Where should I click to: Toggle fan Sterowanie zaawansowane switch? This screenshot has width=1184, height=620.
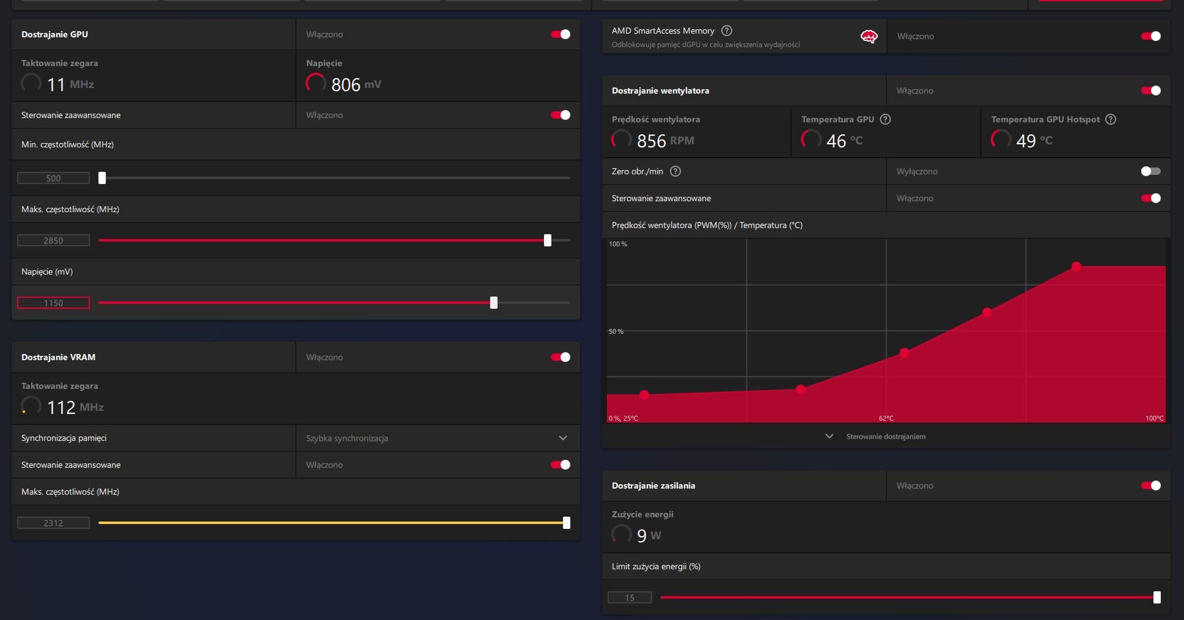coord(1151,198)
